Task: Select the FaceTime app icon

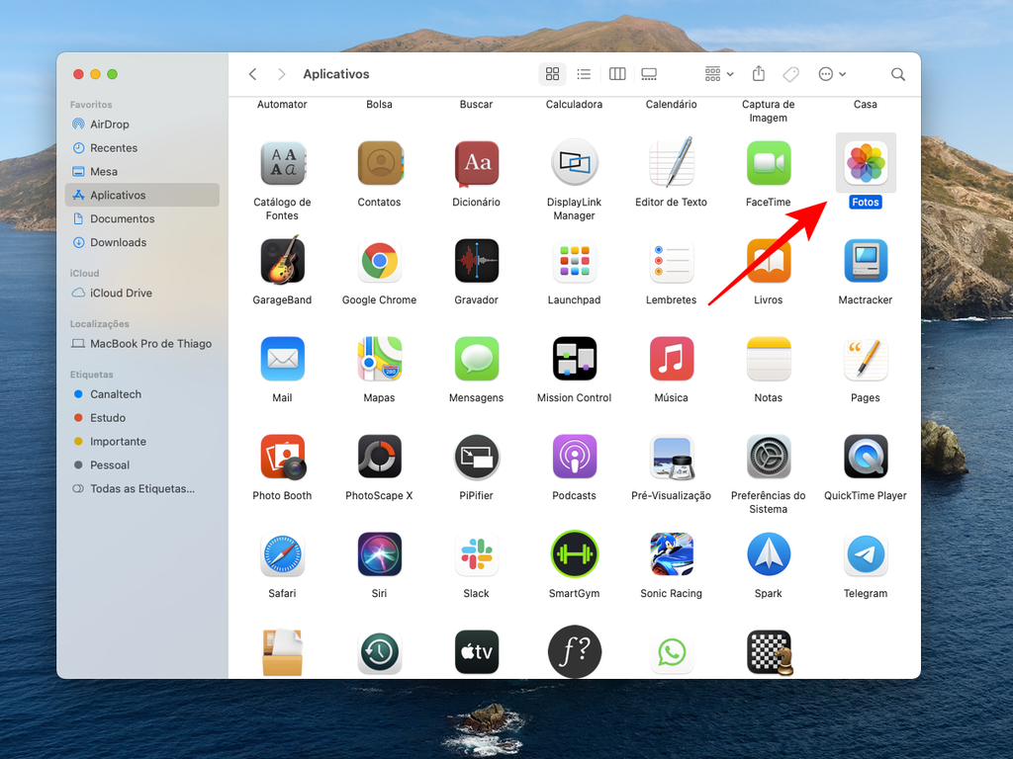Action: pyautogui.click(x=768, y=163)
